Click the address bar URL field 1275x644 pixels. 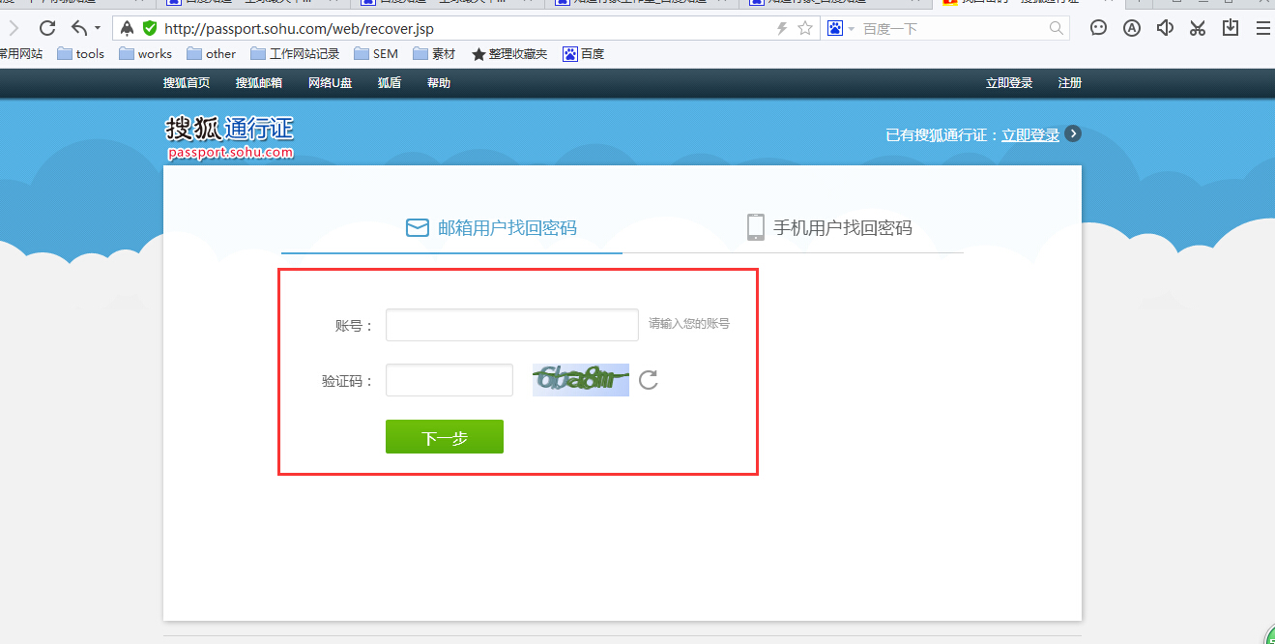[464, 29]
